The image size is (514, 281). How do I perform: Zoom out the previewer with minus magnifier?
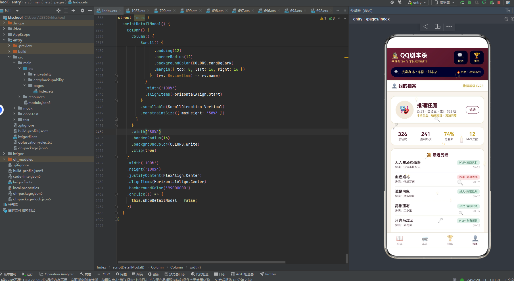tap(506, 19)
